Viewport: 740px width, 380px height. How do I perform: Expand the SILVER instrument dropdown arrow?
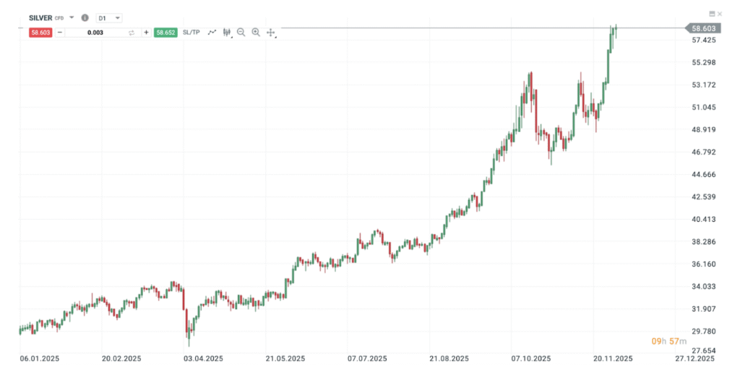tap(72, 17)
